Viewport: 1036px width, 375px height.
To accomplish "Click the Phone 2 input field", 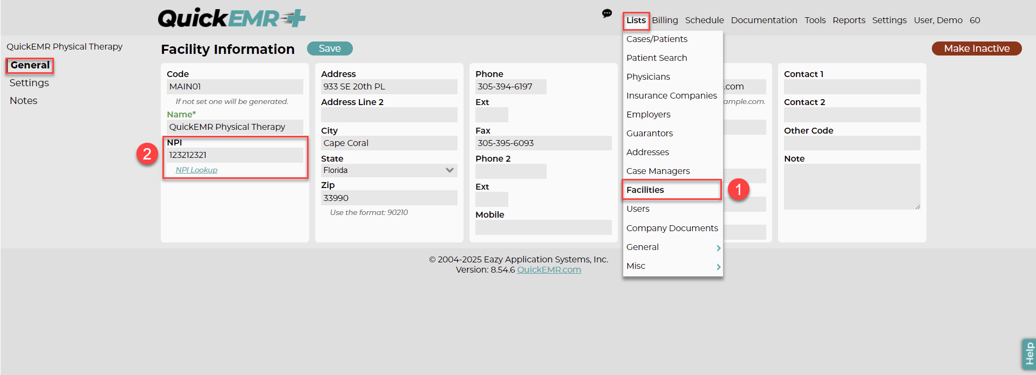I will click(x=511, y=171).
